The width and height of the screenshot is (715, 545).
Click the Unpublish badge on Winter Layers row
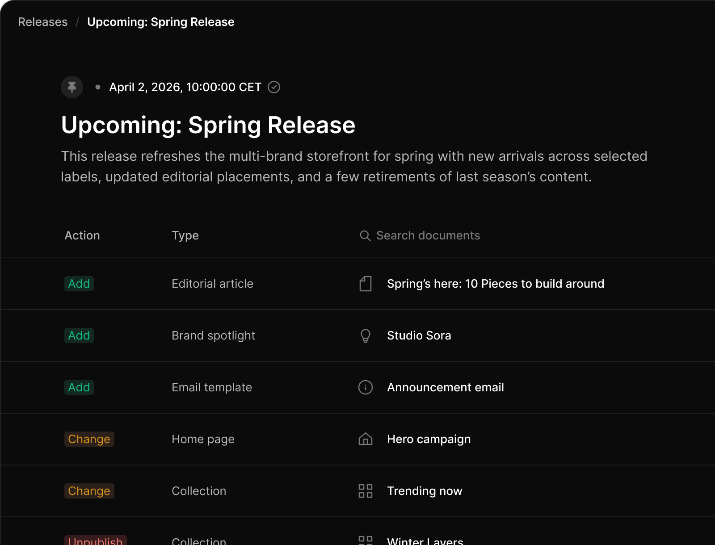pos(96,540)
